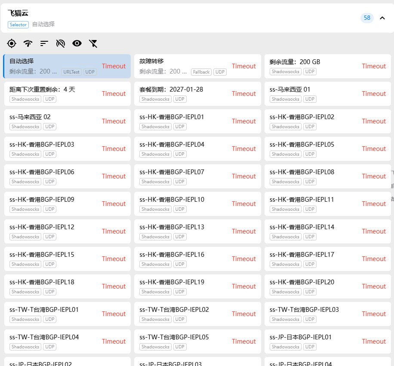Click the crossed-out filter icon

93,43
